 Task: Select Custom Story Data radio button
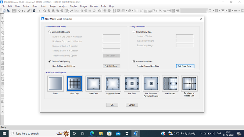pos(134,61)
